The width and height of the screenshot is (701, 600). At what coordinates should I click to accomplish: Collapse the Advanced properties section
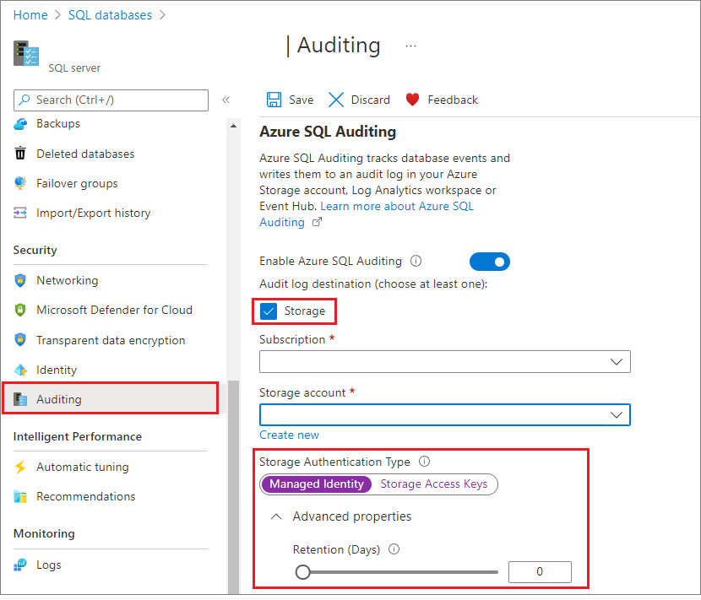pyautogui.click(x=276, y=517)
